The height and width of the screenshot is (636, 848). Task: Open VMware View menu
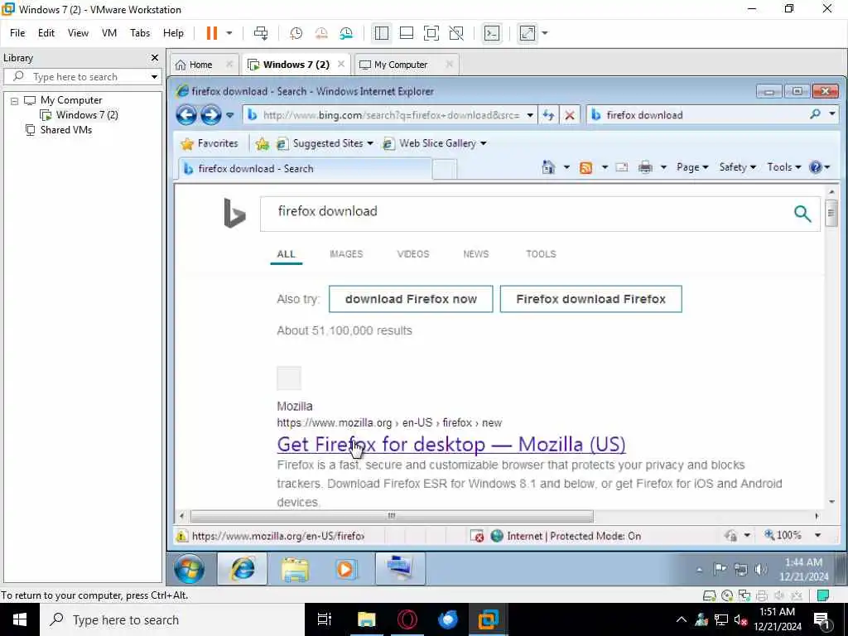pos(78,33)
